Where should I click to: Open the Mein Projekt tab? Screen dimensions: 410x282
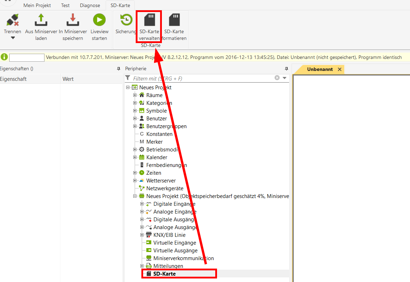tap(37, 5)
